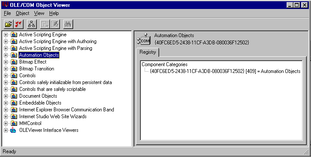
Task: Switch to the Registry tab
Action: (x=148, y=52)
